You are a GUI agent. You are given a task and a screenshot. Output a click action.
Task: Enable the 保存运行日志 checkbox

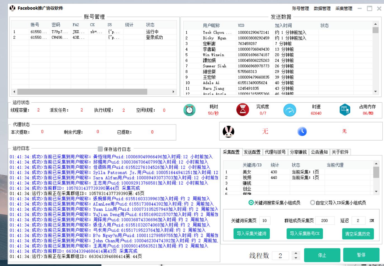coord(100,149)
